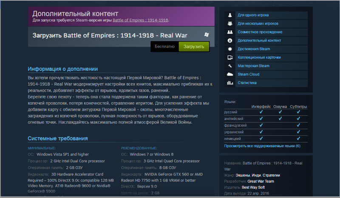Click the 'Загрузить Battle of Empires' title text

coord(110,36)
